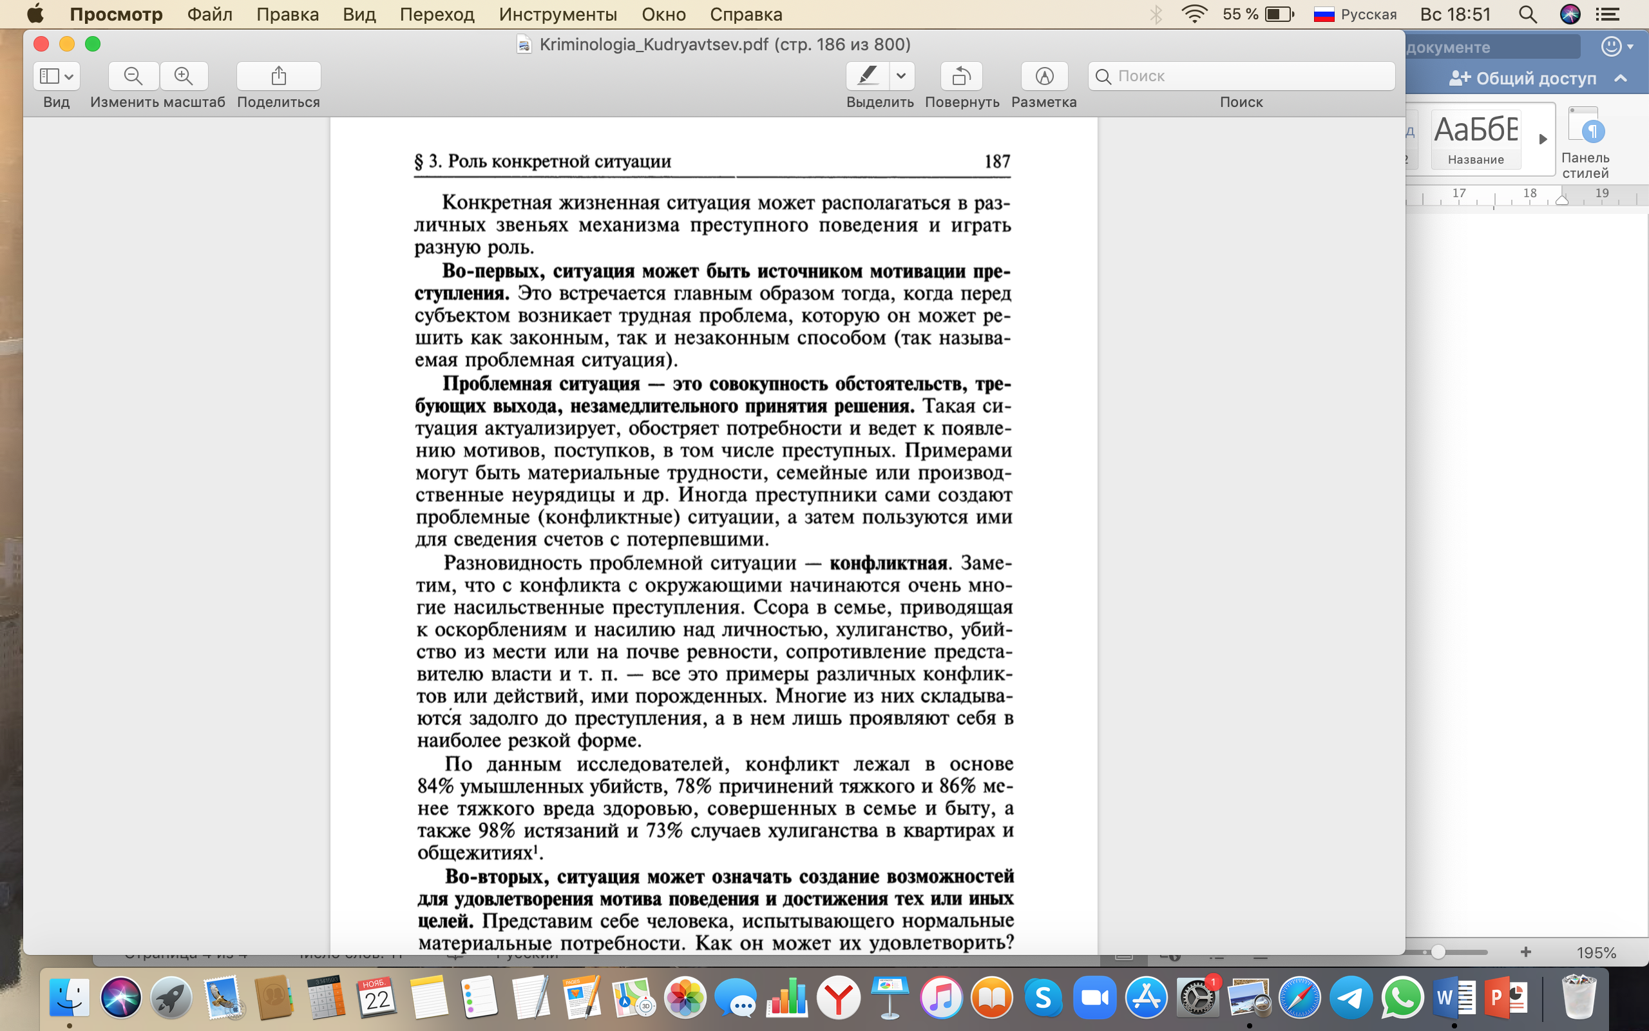Open Messages from the Dock

(x=736, y=998)
